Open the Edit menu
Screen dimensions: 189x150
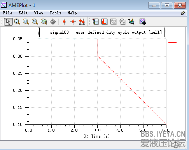pos(23,13)
